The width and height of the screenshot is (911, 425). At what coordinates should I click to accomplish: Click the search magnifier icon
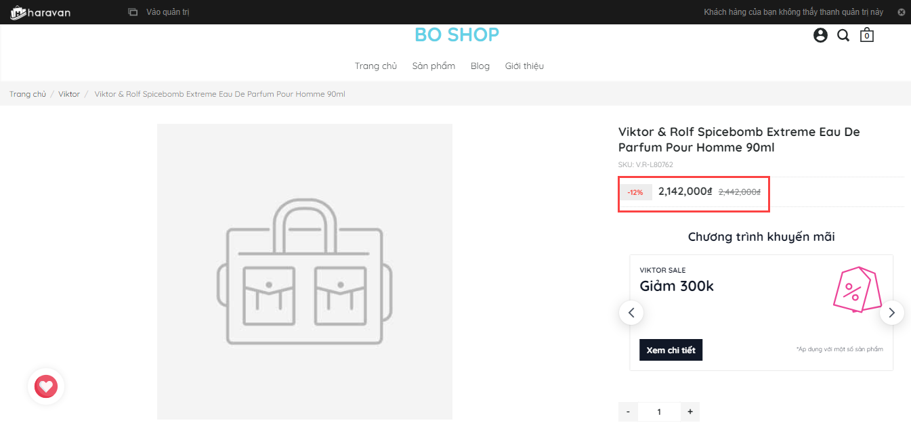[843, 35]
